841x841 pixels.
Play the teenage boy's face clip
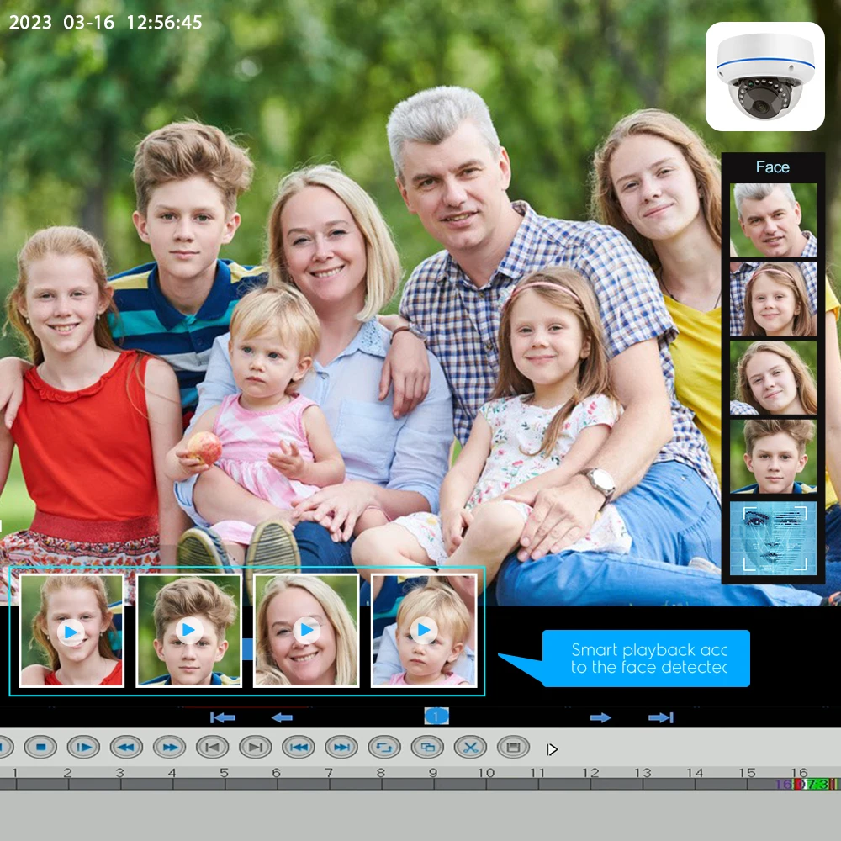[x=188, y=630]
